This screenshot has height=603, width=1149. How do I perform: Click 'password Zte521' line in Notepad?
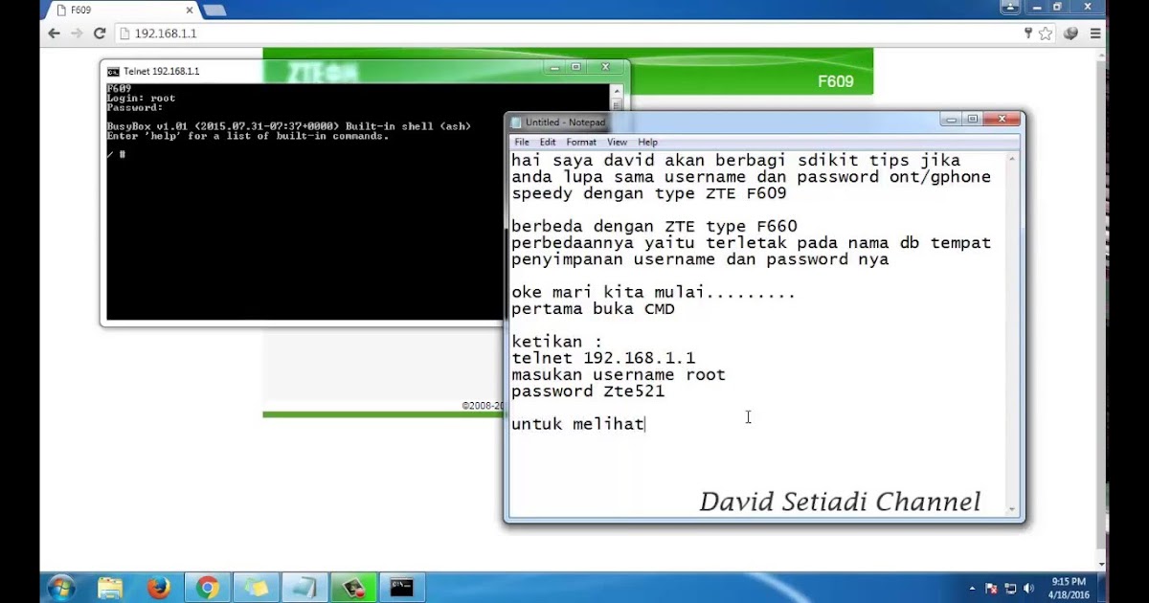click(588, 391)
